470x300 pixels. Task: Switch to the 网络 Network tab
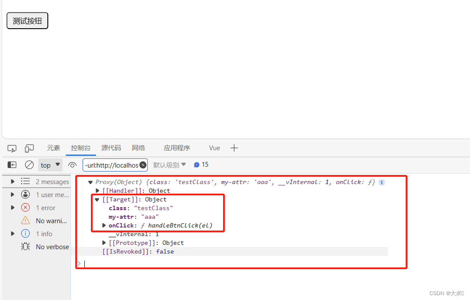[x=138, y=148]
